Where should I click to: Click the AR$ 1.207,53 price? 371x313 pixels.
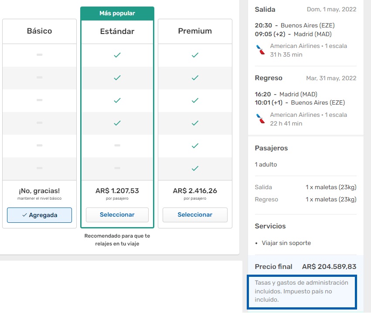click(117, 191)
